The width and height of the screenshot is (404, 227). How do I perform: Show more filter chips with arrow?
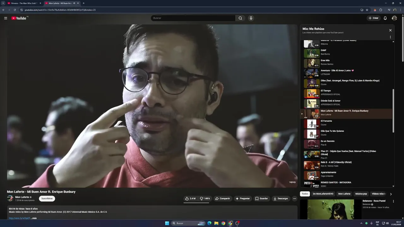(x=391, y=194)
